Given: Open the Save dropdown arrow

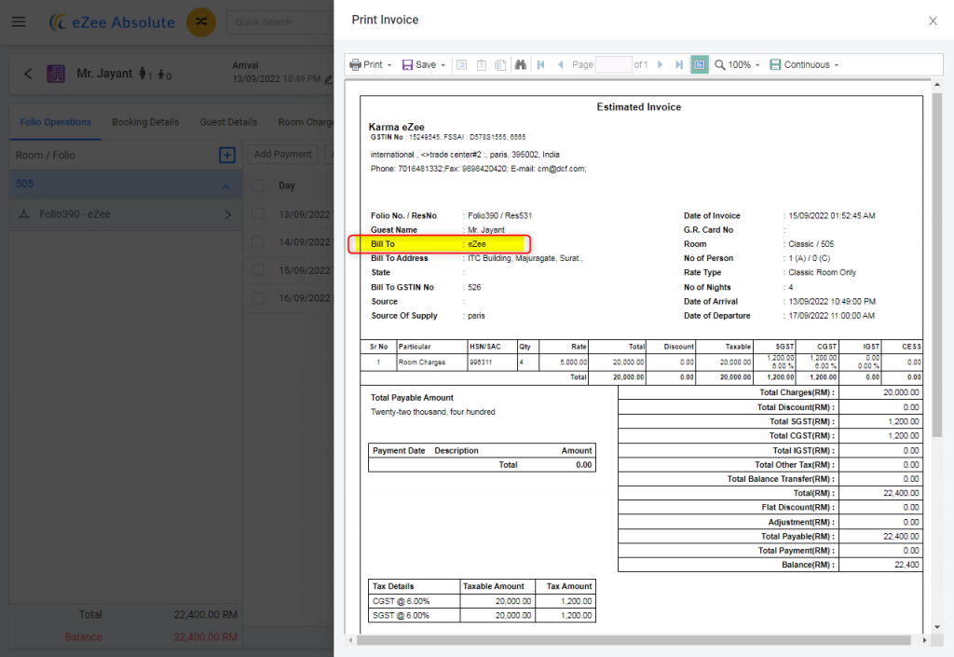Looking at the screenshot, I should [x=443, y=65].
